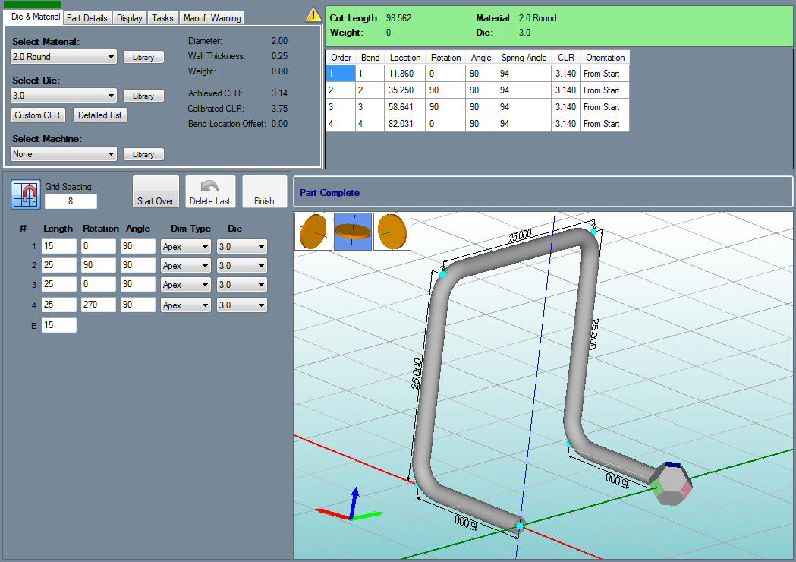Click the Bend column header
The height and width of the screenshot is (562, 796).
[370, 58]
